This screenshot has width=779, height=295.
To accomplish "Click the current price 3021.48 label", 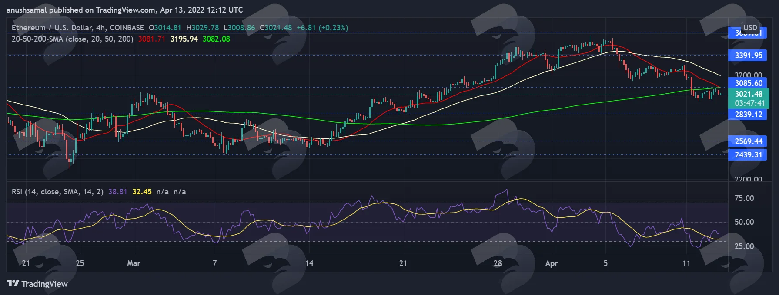I will 749,94.
